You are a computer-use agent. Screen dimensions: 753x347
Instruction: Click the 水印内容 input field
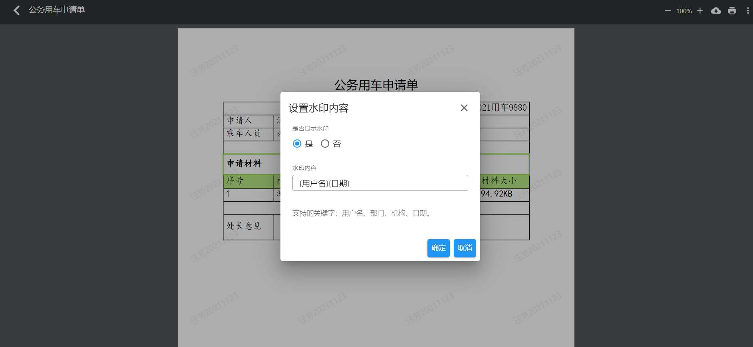380,183
